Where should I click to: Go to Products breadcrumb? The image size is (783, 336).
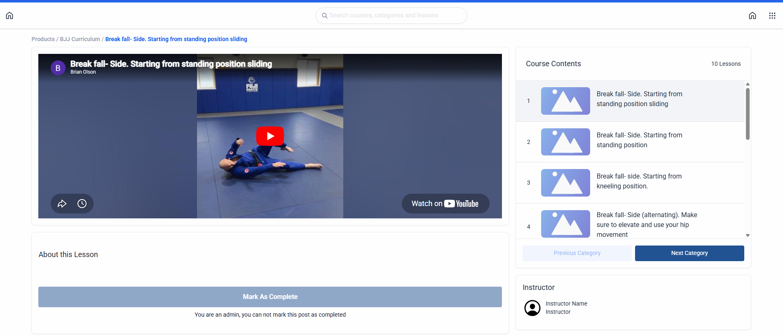(x=43, y=39)
